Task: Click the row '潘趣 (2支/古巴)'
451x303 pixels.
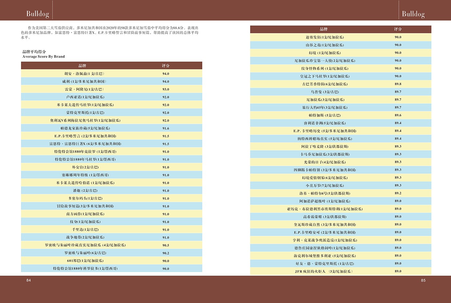Action: tap(111, 191)
